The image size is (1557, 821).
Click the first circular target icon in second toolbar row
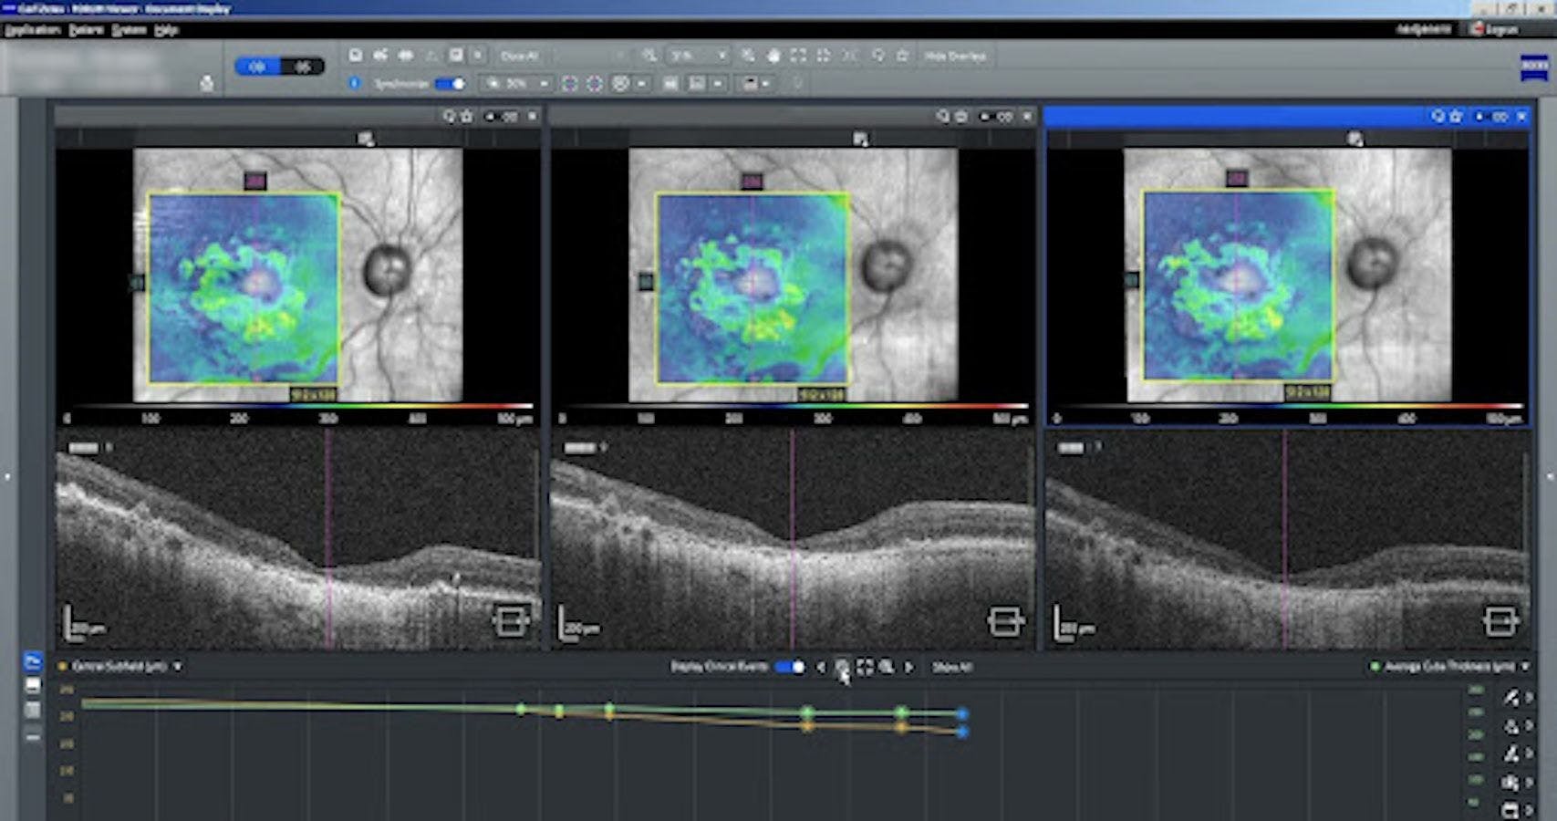click(x=569, y=83)
